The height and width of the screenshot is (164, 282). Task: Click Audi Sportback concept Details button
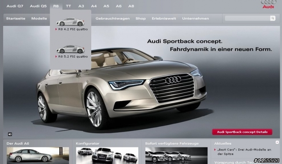[242, 132]
